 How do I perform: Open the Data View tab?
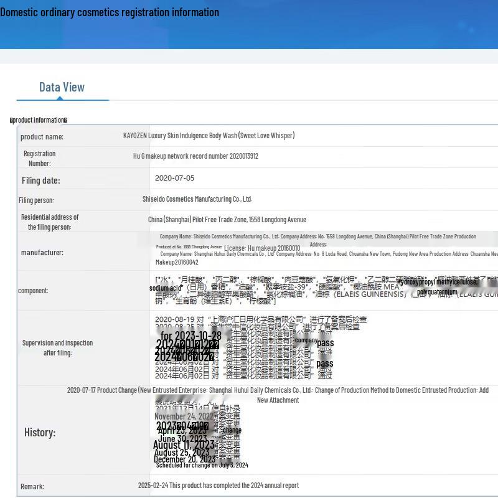(x=62, y=87)
